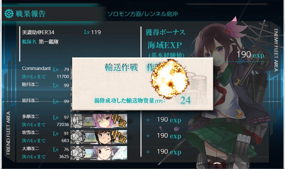
Task: Click the explosion effect on the popup
Action: [169, 79]
